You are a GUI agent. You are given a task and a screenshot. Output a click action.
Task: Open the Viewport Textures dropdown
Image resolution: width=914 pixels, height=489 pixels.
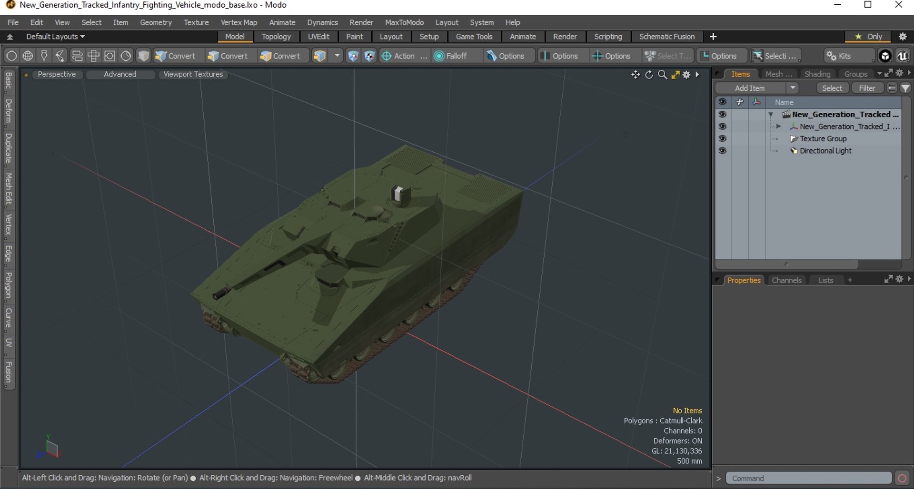tap(193, 74)
